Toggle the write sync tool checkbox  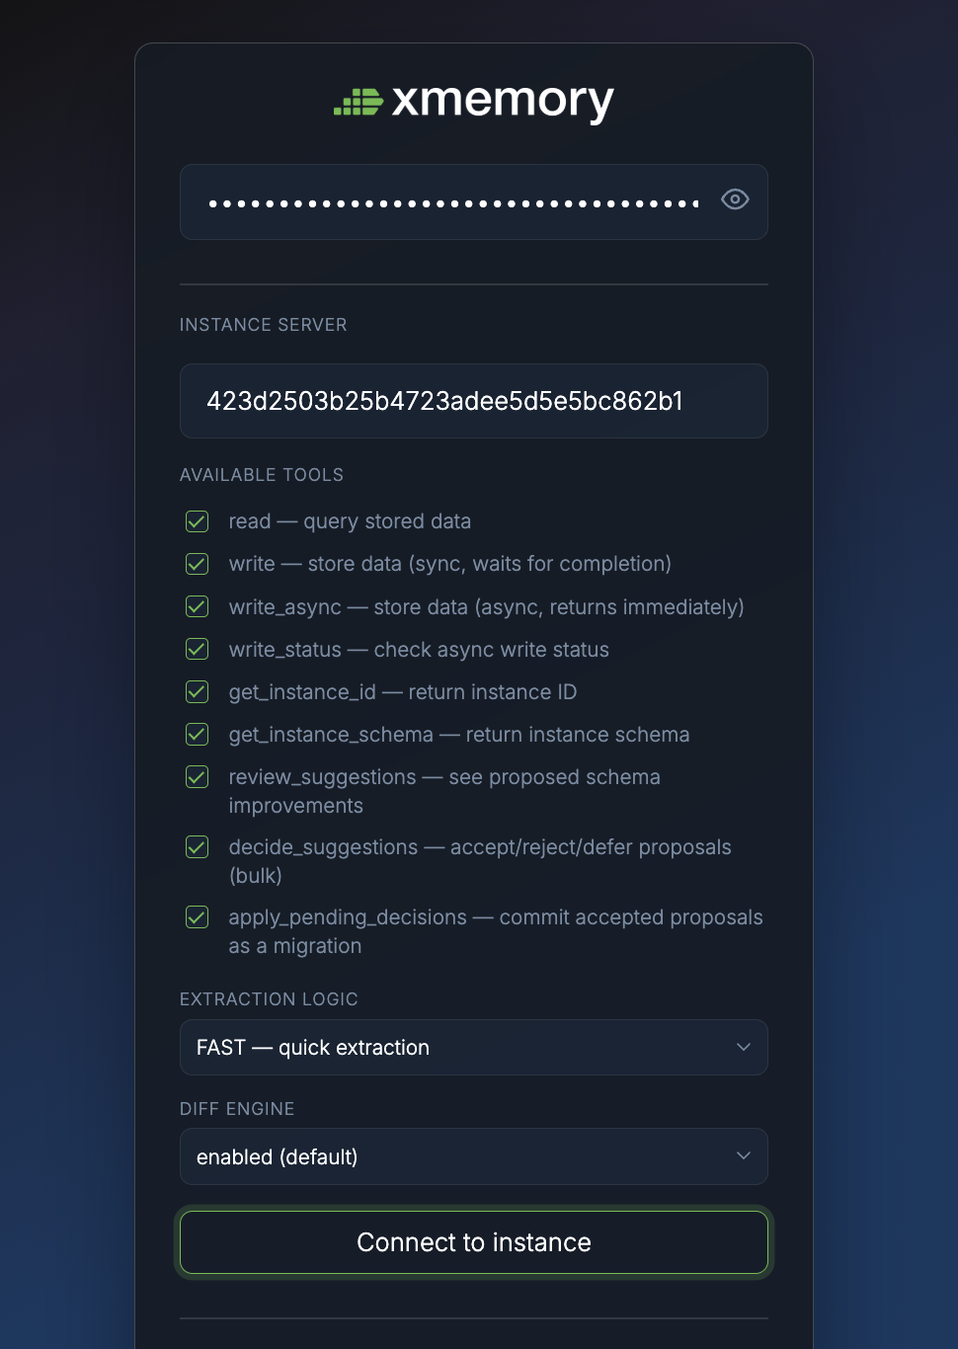click(198, 564)
